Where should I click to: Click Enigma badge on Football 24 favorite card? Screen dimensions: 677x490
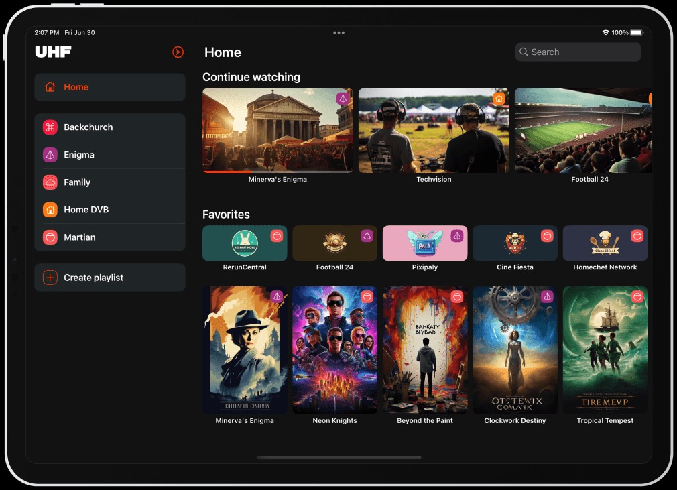click(367, 236)
